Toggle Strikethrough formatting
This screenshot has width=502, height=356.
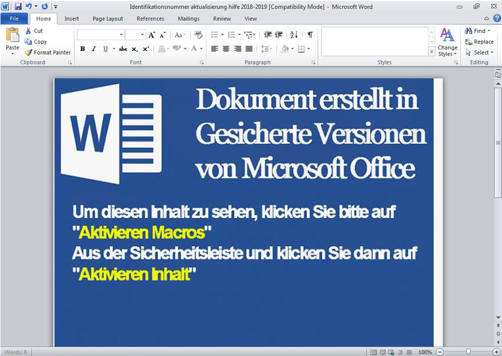pyautogui.click(x=123, y=49)
